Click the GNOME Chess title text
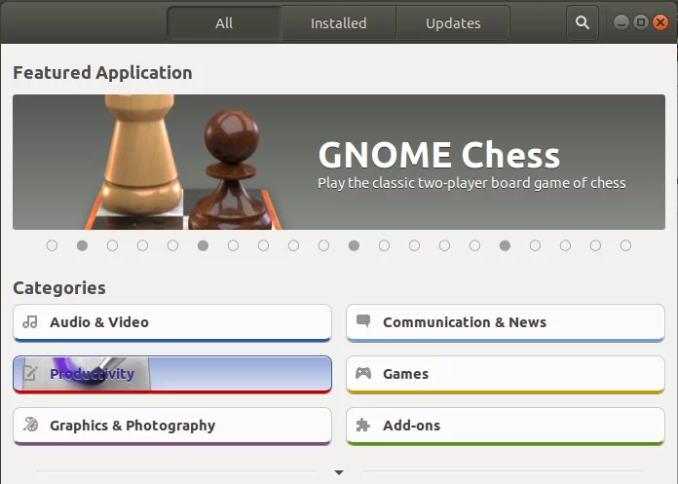The image size is (678, 484). click(x=439, y=155)
